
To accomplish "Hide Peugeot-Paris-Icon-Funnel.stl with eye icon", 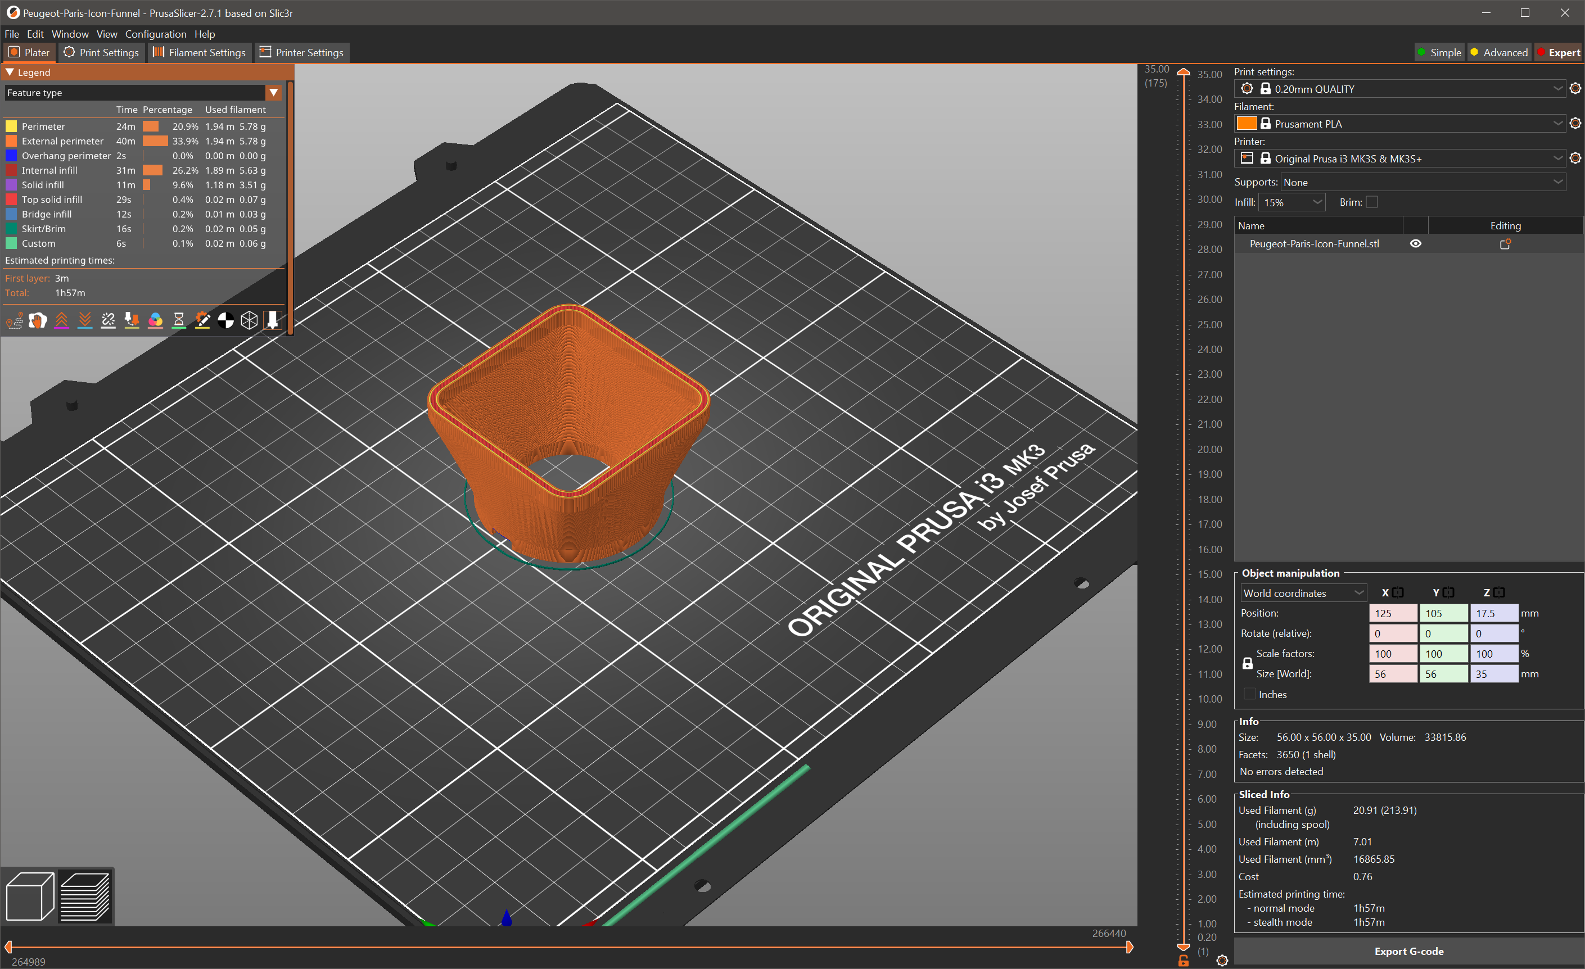I will [x=1415, y=244].
